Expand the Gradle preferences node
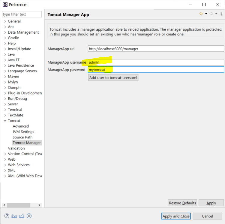Screen dimensions: 225x224 [5, 38]
